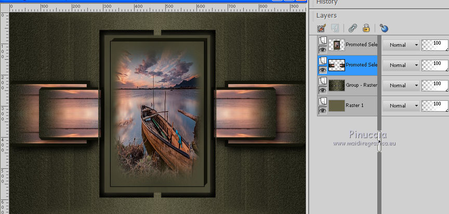Click the opacity slider of Group - Raster

(434, 86)
